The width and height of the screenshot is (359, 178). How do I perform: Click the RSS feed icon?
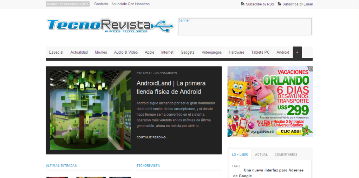point(242,4)
